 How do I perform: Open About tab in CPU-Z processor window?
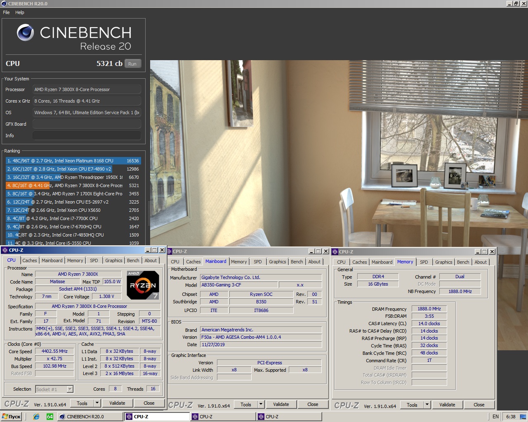151,260
